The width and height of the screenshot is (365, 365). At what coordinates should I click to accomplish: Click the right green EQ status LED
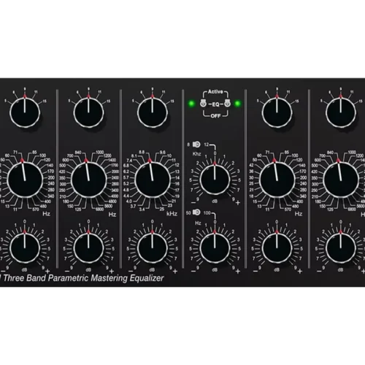[238, 104]
